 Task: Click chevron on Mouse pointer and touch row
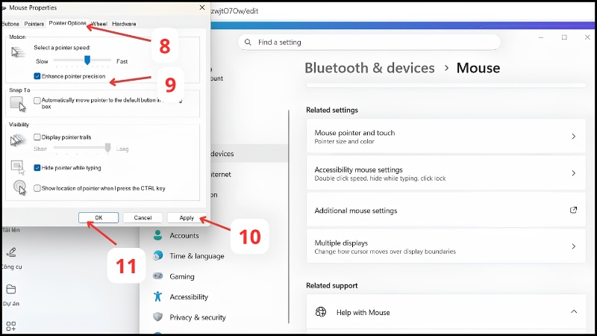tap(573, 137)
